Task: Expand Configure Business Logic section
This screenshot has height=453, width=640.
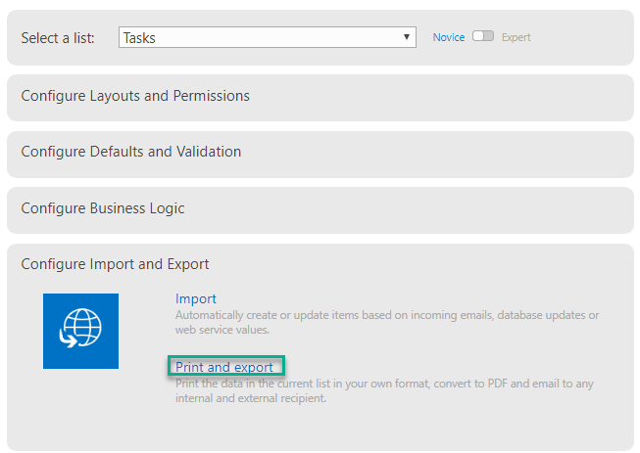Action: click(320, 210)
